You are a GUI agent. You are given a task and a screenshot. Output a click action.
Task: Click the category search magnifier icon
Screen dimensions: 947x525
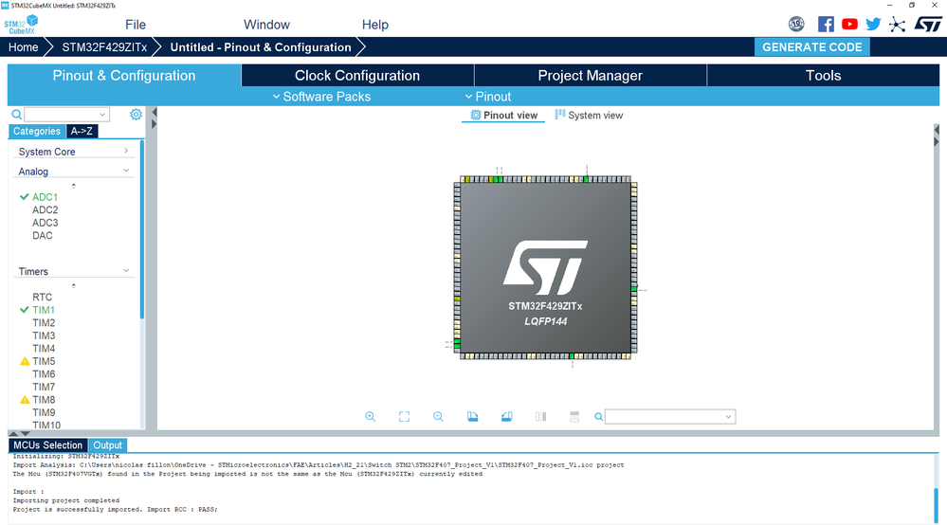[x=17, y=114]
